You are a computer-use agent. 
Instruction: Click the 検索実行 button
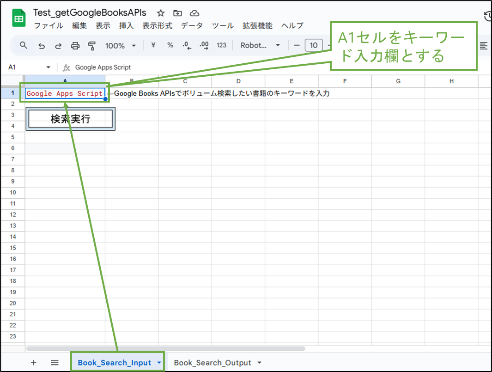70,119
